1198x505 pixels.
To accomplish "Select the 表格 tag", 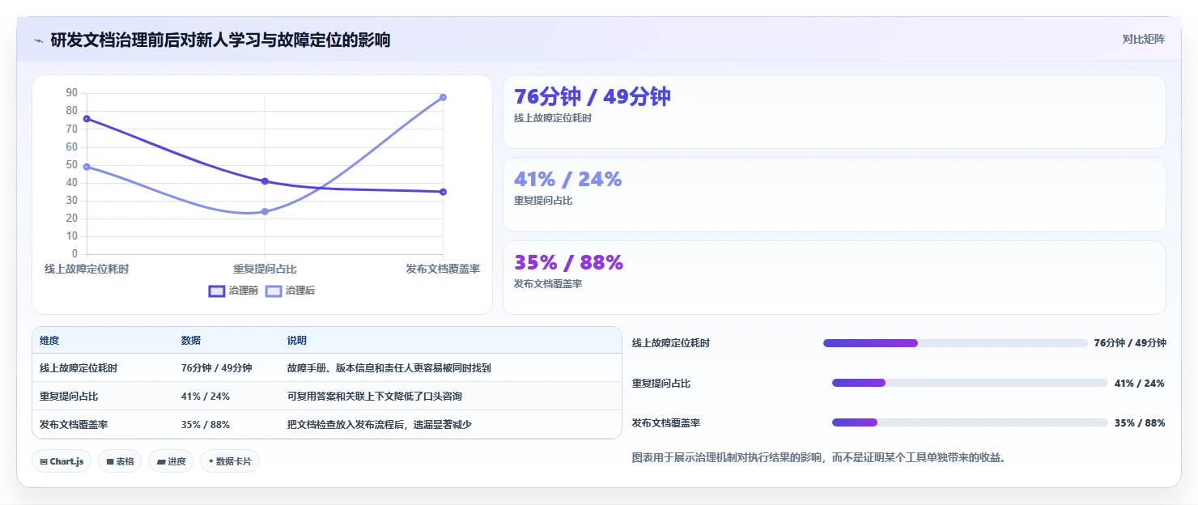I will tap(120, 461).
